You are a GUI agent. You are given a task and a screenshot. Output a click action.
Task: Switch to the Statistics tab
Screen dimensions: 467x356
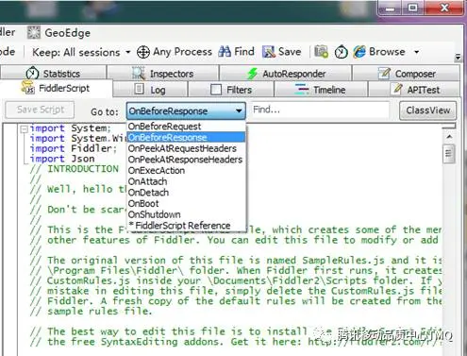54,74
